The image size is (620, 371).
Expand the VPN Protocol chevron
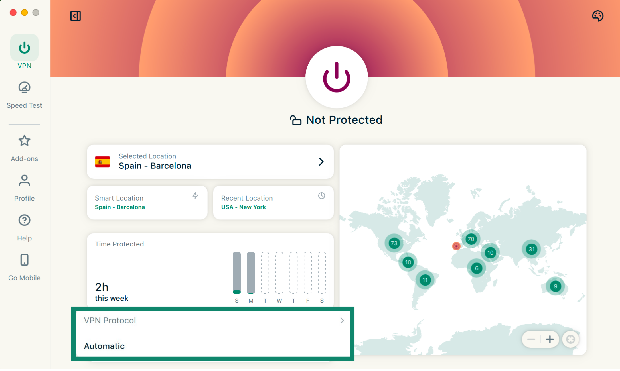(x=342, y=321)
